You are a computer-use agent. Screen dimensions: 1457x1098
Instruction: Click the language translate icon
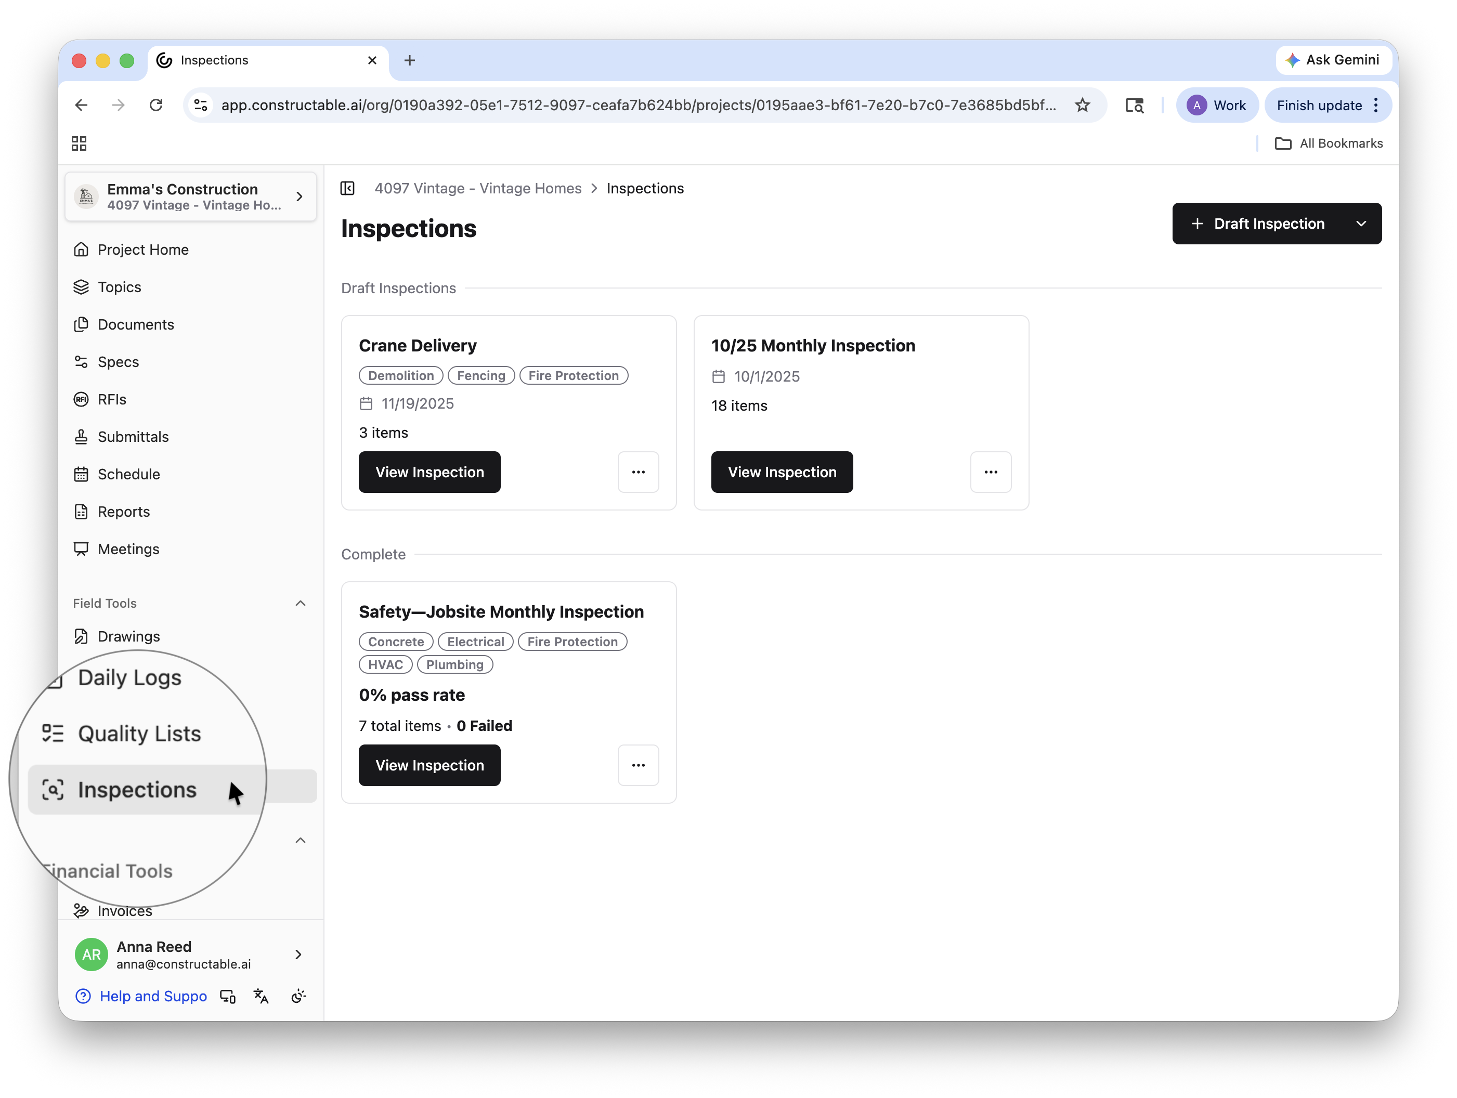click(262, 997)
